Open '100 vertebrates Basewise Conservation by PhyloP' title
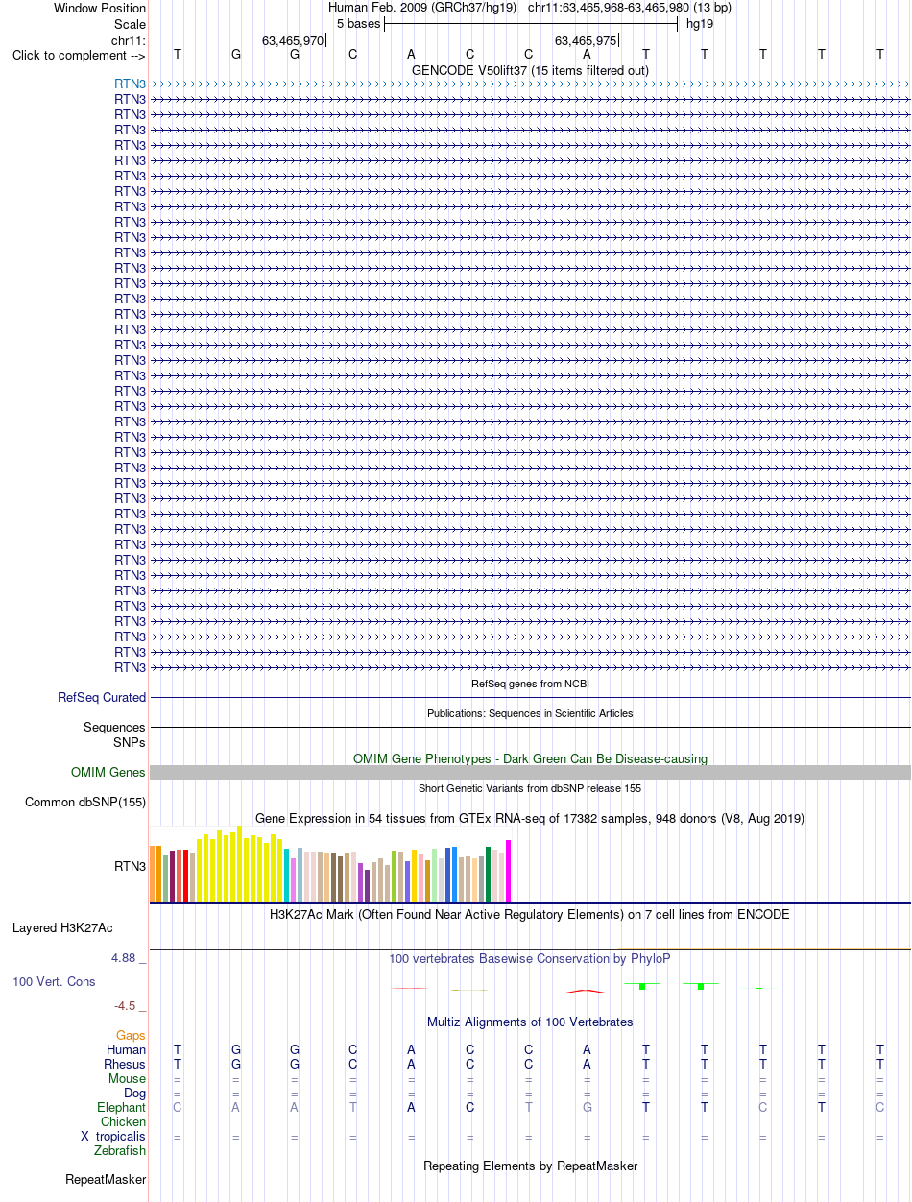The image size is (912, 1202). (x=530, y=958)
